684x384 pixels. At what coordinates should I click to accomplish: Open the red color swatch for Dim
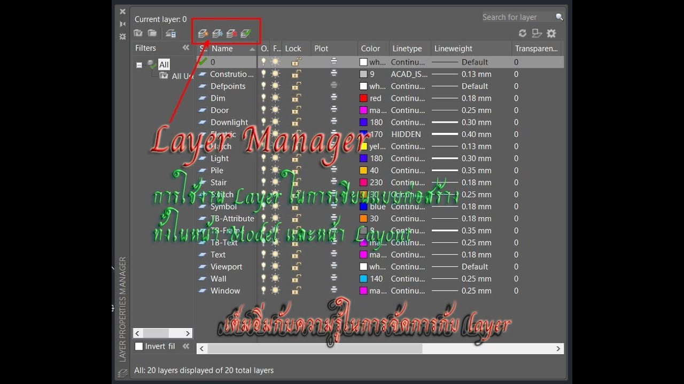coord(363,98)
